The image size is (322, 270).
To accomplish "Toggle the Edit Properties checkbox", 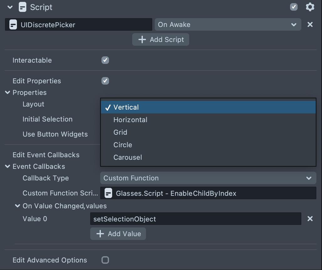I will coord(105,81).
